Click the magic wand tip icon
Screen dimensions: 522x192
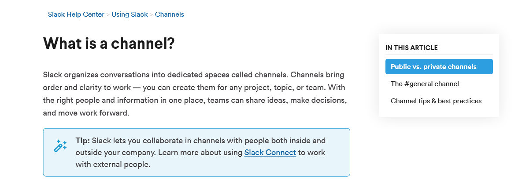click(60, 146)
